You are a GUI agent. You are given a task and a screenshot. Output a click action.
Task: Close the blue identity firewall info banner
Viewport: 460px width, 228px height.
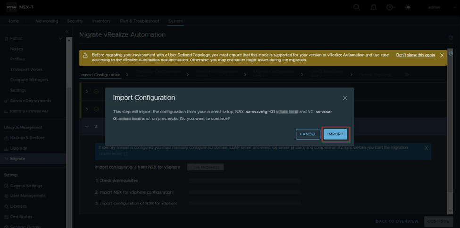(x=426, y=148)
